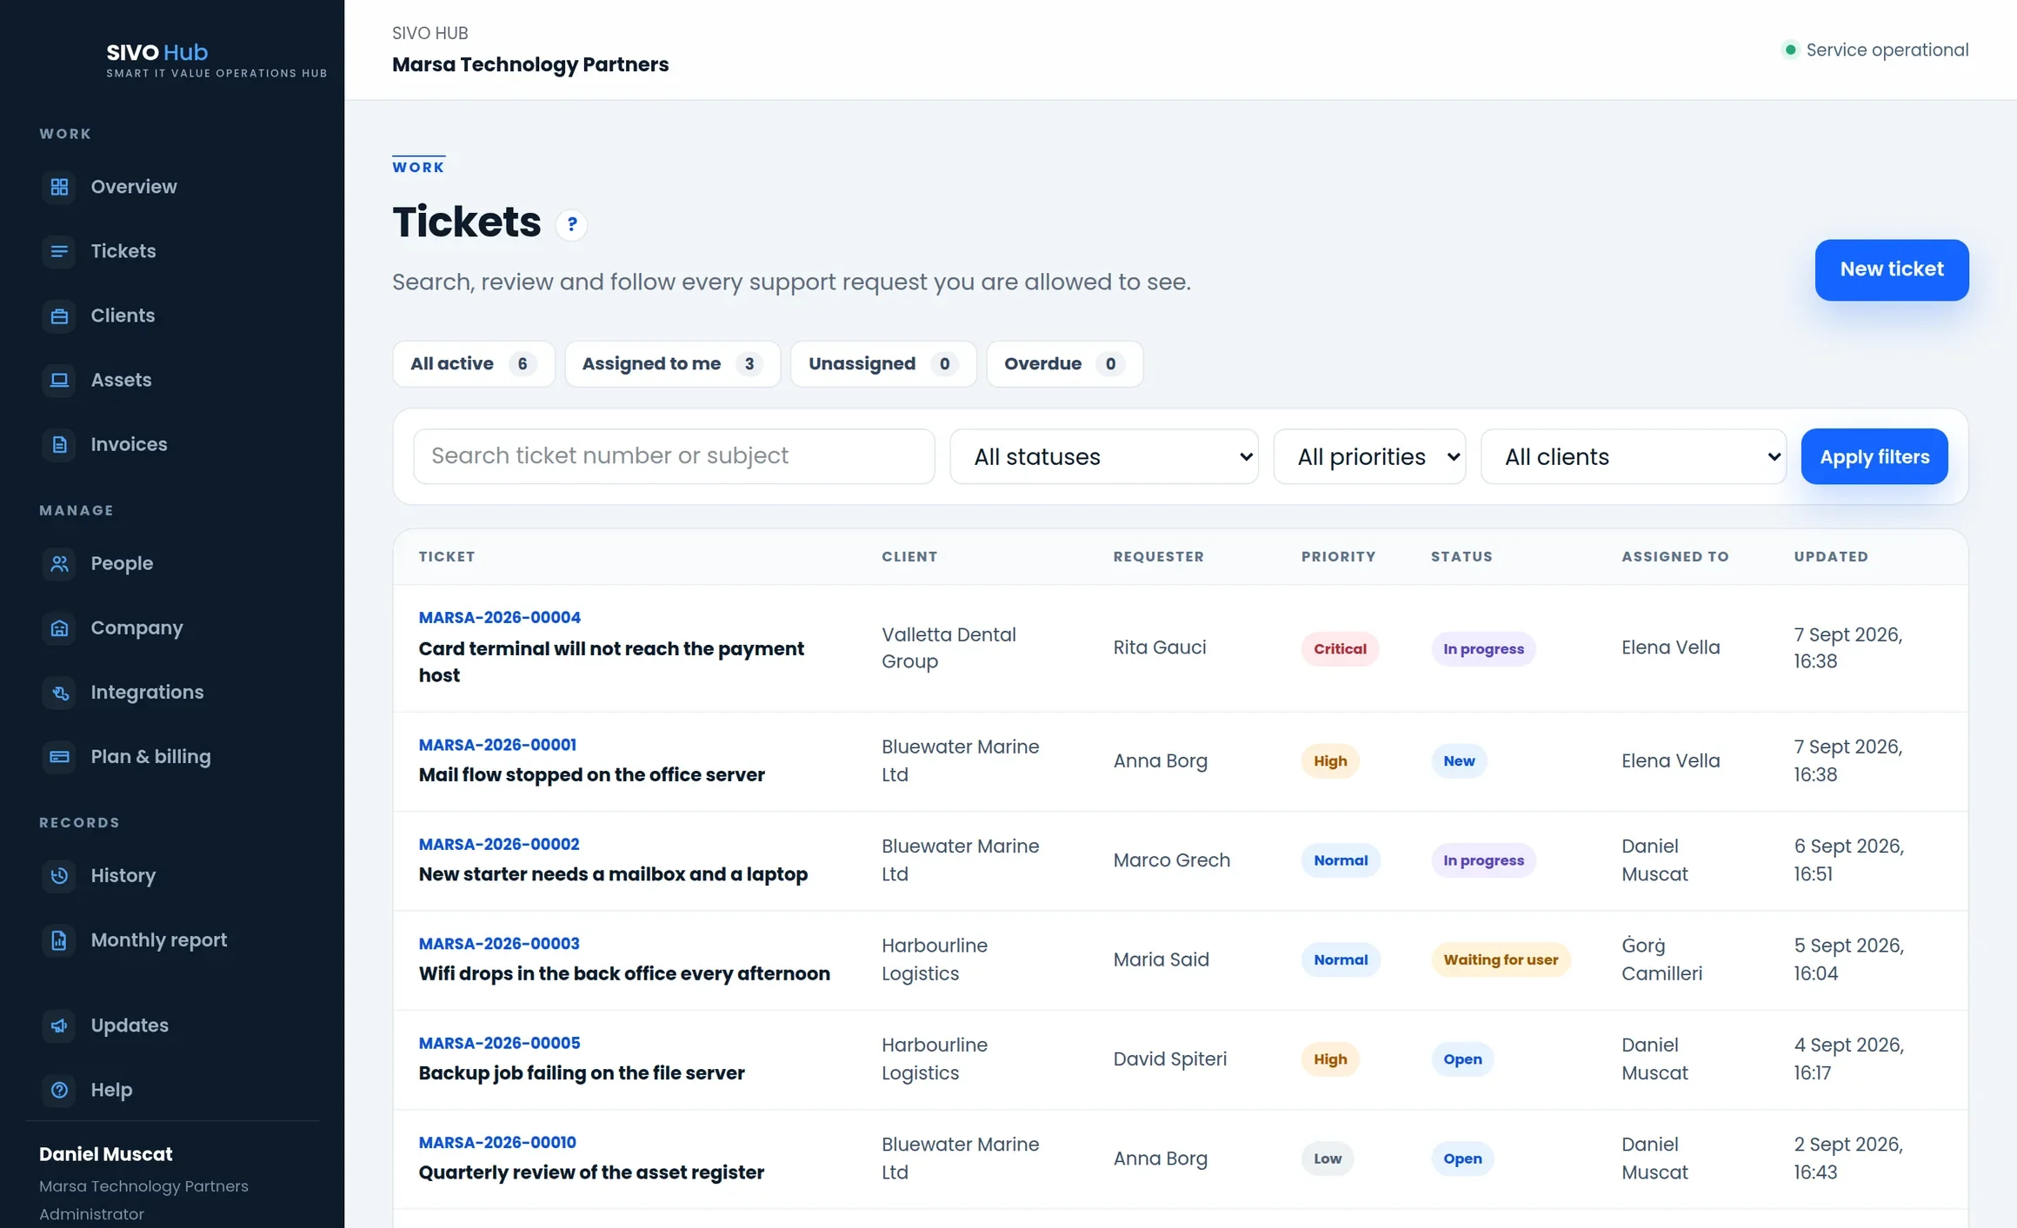Click the Apply filters button

(x=1874, y=456)
